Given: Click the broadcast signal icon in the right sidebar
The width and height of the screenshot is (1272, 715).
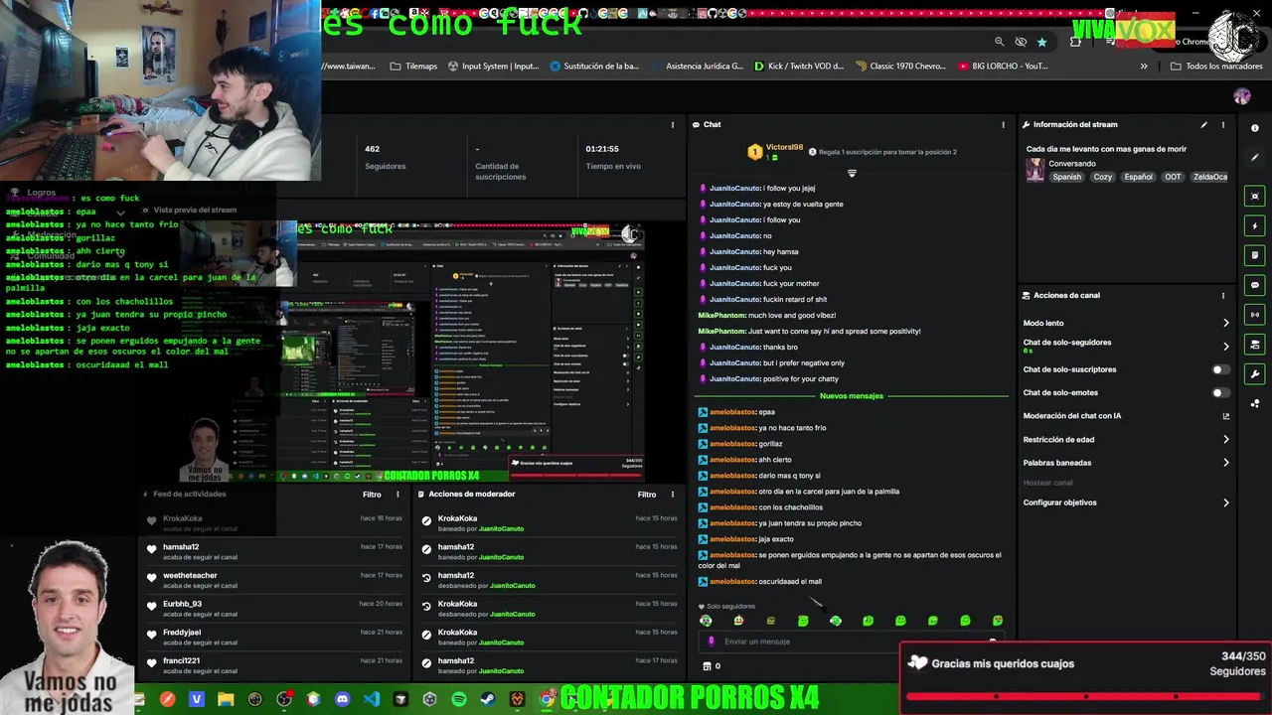Looking at the screenshot, I should 1255,315.
